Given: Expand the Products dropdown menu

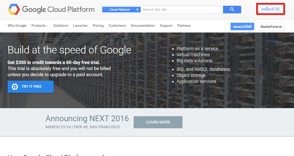Looking at the screenshot, I should pyautogui.click(x=40, y=25).
